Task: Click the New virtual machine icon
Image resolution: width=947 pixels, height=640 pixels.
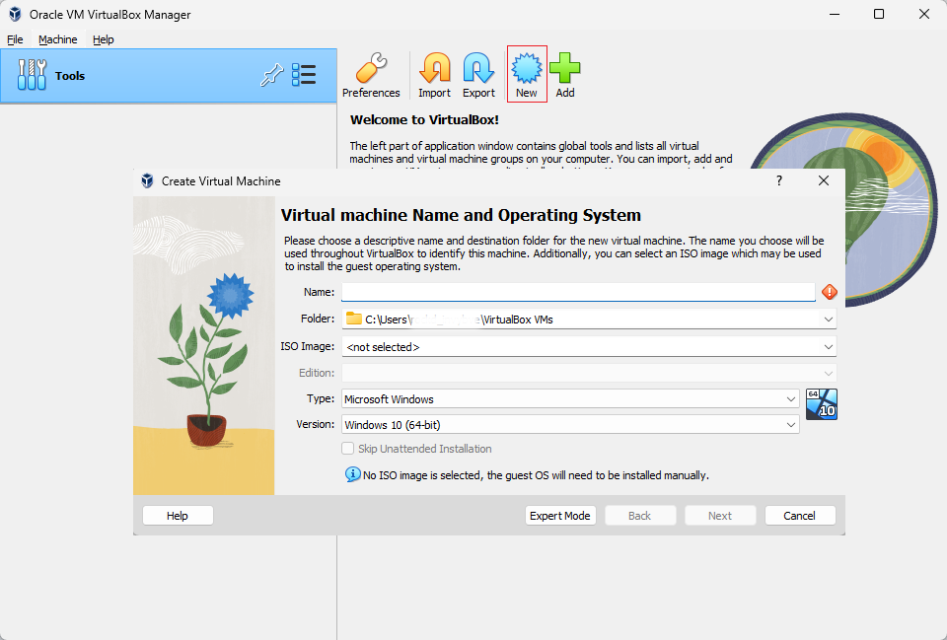Action: tap(527, 68)
